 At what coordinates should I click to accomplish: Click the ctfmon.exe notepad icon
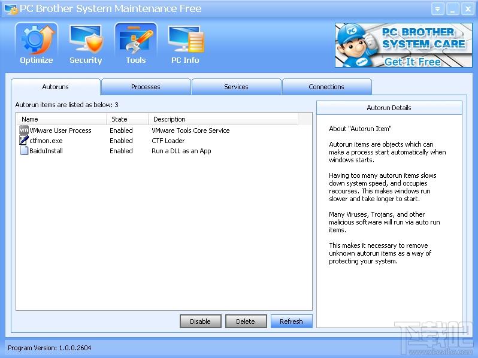(x=24, y=140)
